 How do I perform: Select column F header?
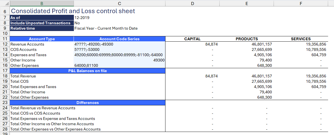click(301, 3)
